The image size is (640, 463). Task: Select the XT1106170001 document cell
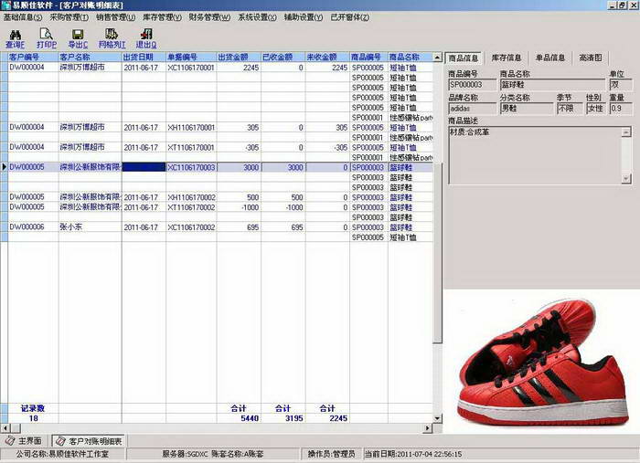tap(191, 148)
